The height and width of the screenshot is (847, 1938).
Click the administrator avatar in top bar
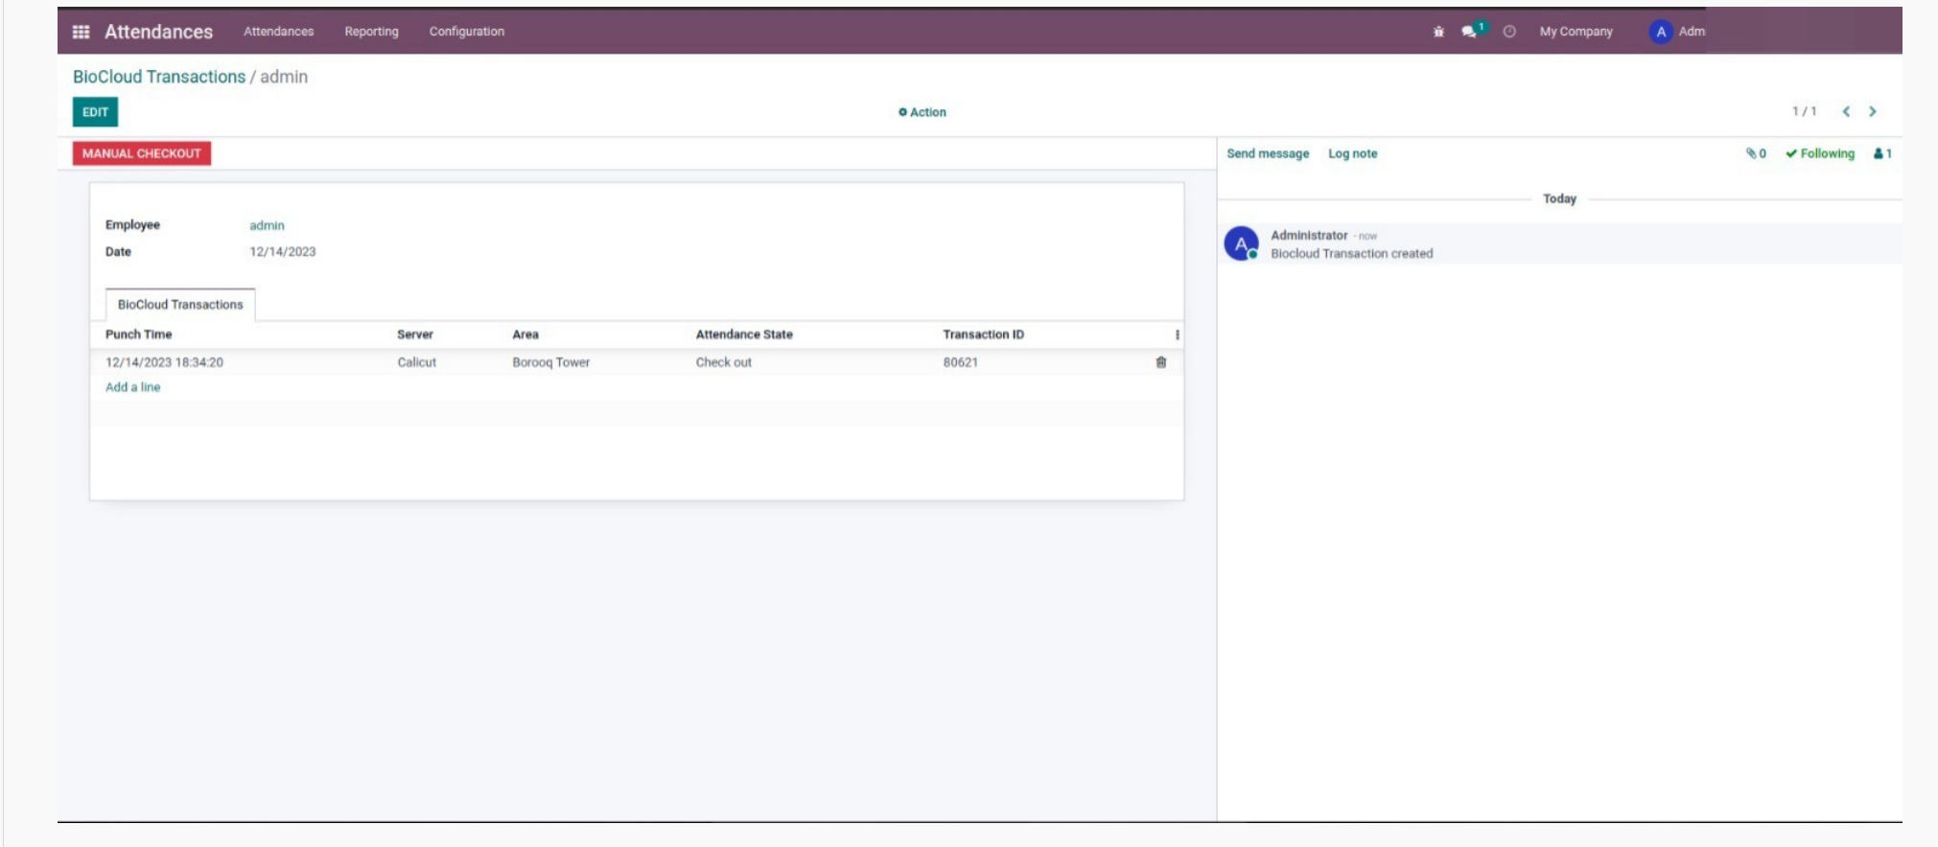(x=1661, y=32)
